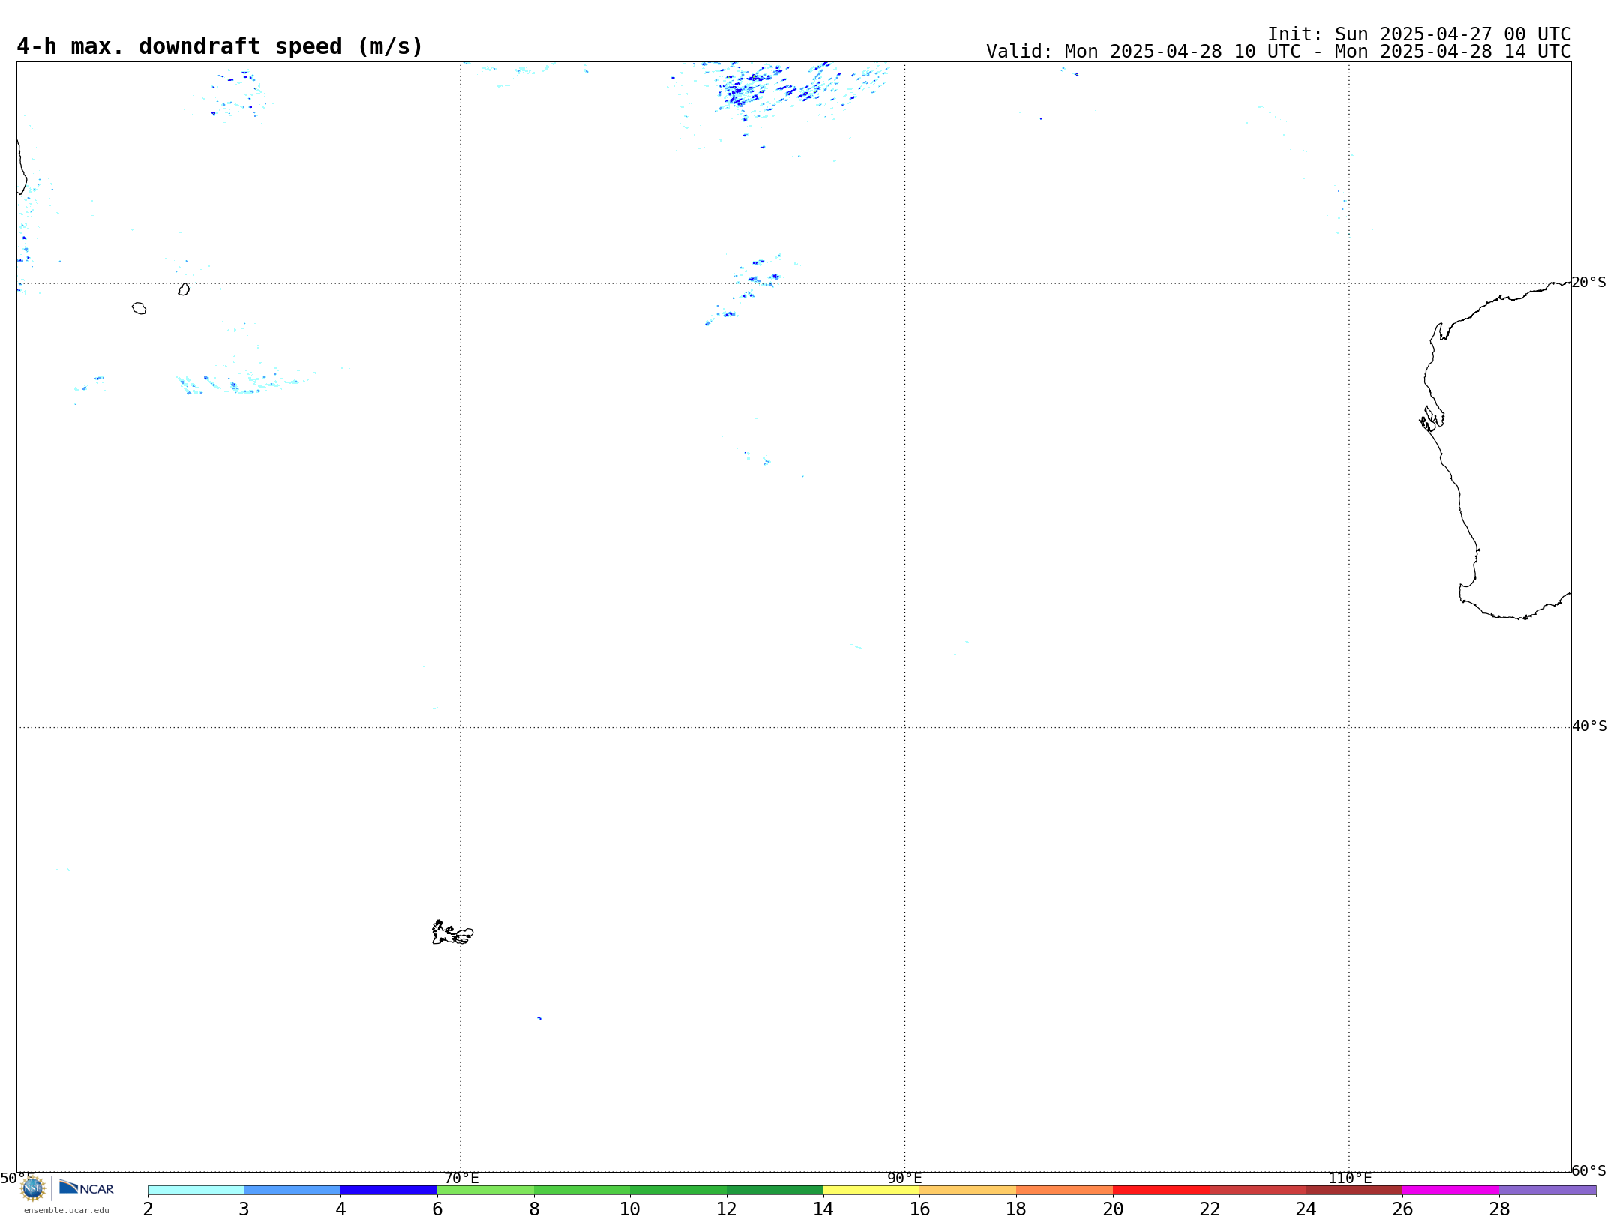Click the Kerguelen Islands outline on the map
The width and height of the screenshot is (1620, 1219).
coord(452,933)
